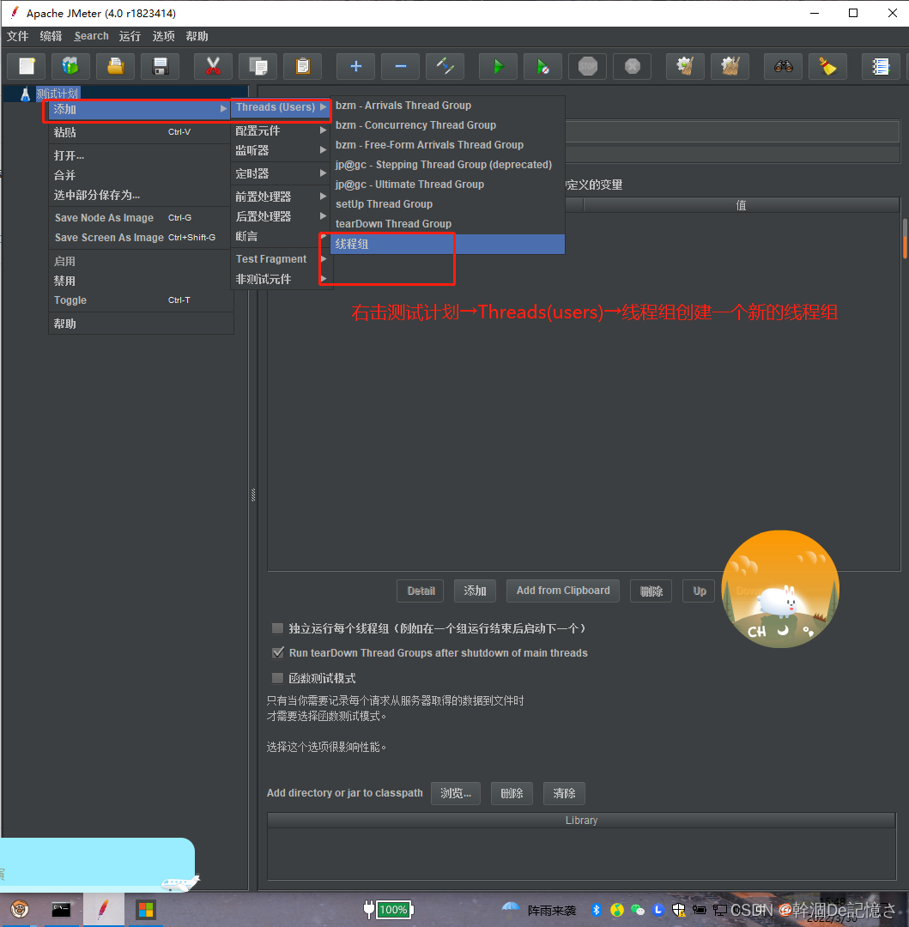Click the Save floppy disk icon
The height and width of the screenshot is (927, 909).
161,66
